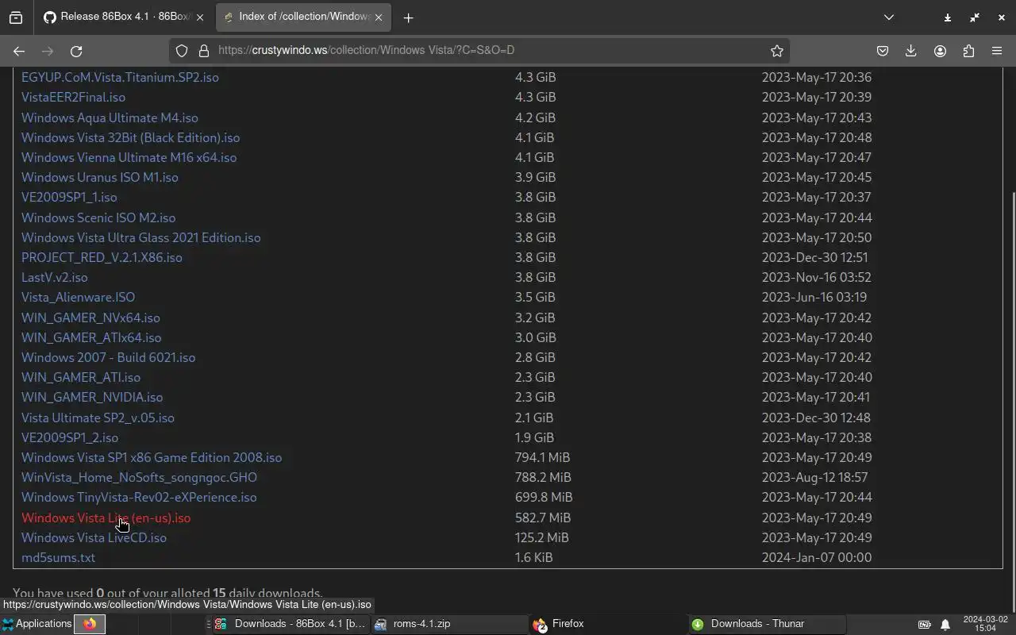The width and height of the screenshot is (1016, 635).
Task: Select Windows 2007 - Build 6021.iso
Action: 108,357
